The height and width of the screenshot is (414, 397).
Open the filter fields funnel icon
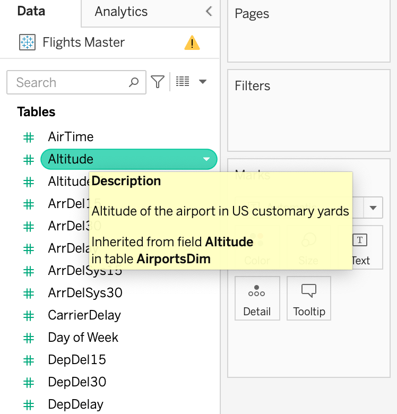(x=158, y=82)
